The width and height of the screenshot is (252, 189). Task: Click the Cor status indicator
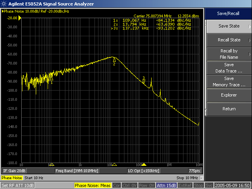pos(117,185)
